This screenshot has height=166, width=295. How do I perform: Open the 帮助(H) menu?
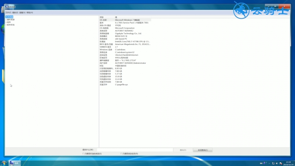29,13
